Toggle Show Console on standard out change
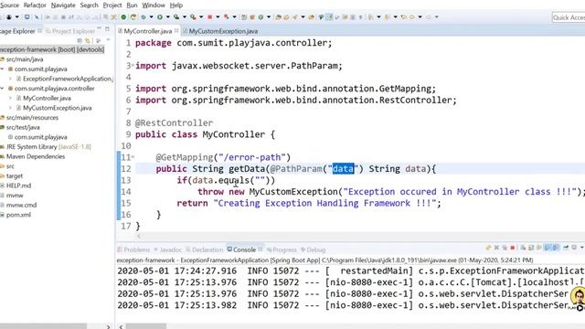The width and height of the screenshot is (585, 329). pos(548,248)
